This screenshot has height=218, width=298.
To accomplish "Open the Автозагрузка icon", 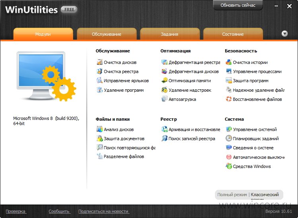I will coord(164,99).
